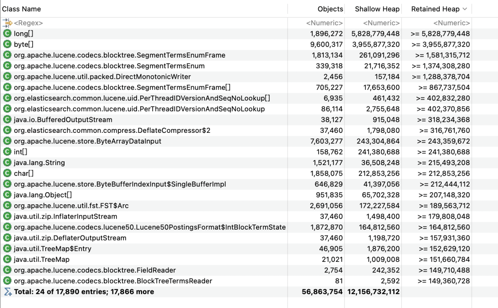The width and height of the screenshot is (498, 308).
Task: Click the class icon for FST$Arc
Action: point(7,206)
